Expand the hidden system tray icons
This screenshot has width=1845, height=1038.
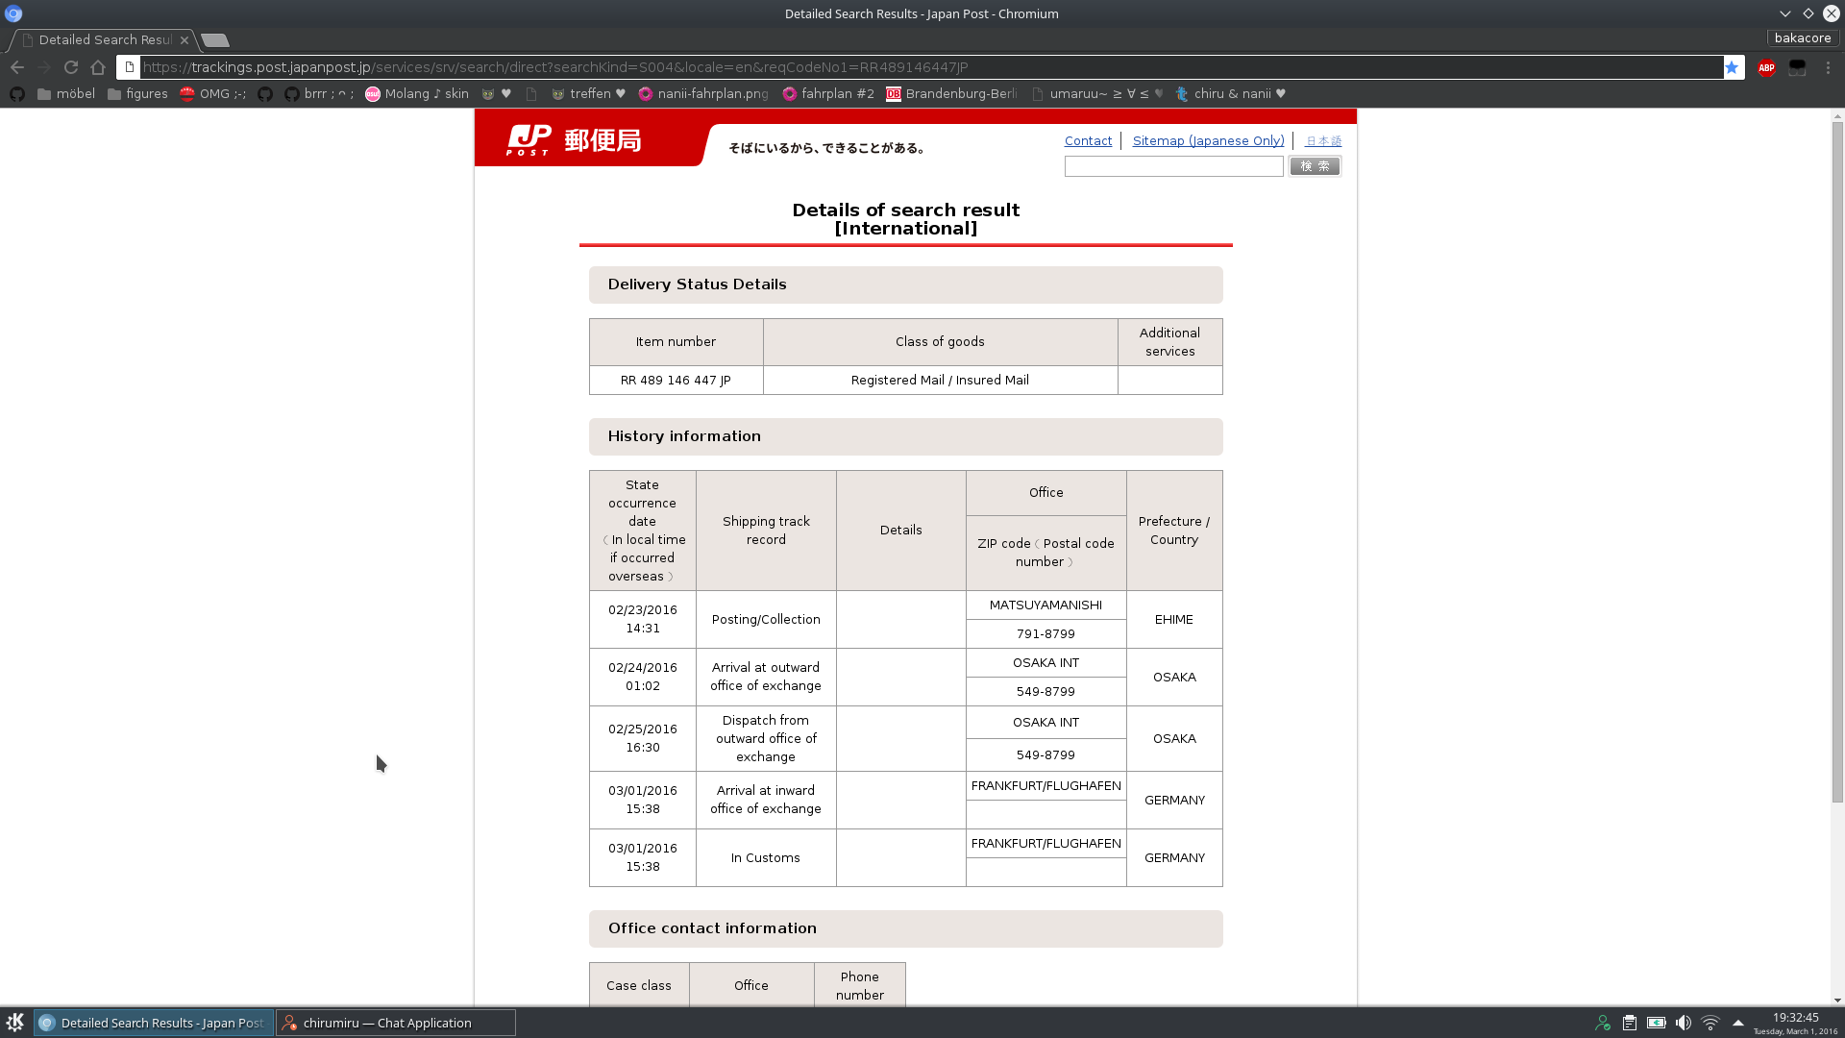pyautogui.click(x=1737, y=1023)
